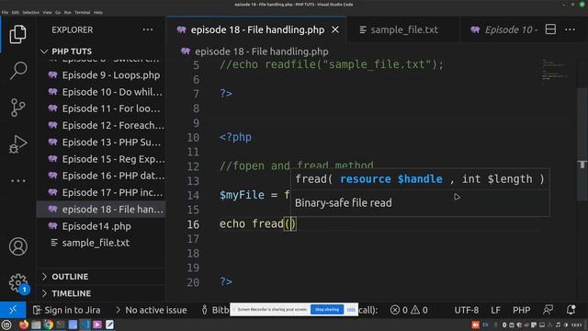Click the notifications bell in status bar

pos(571,310)
